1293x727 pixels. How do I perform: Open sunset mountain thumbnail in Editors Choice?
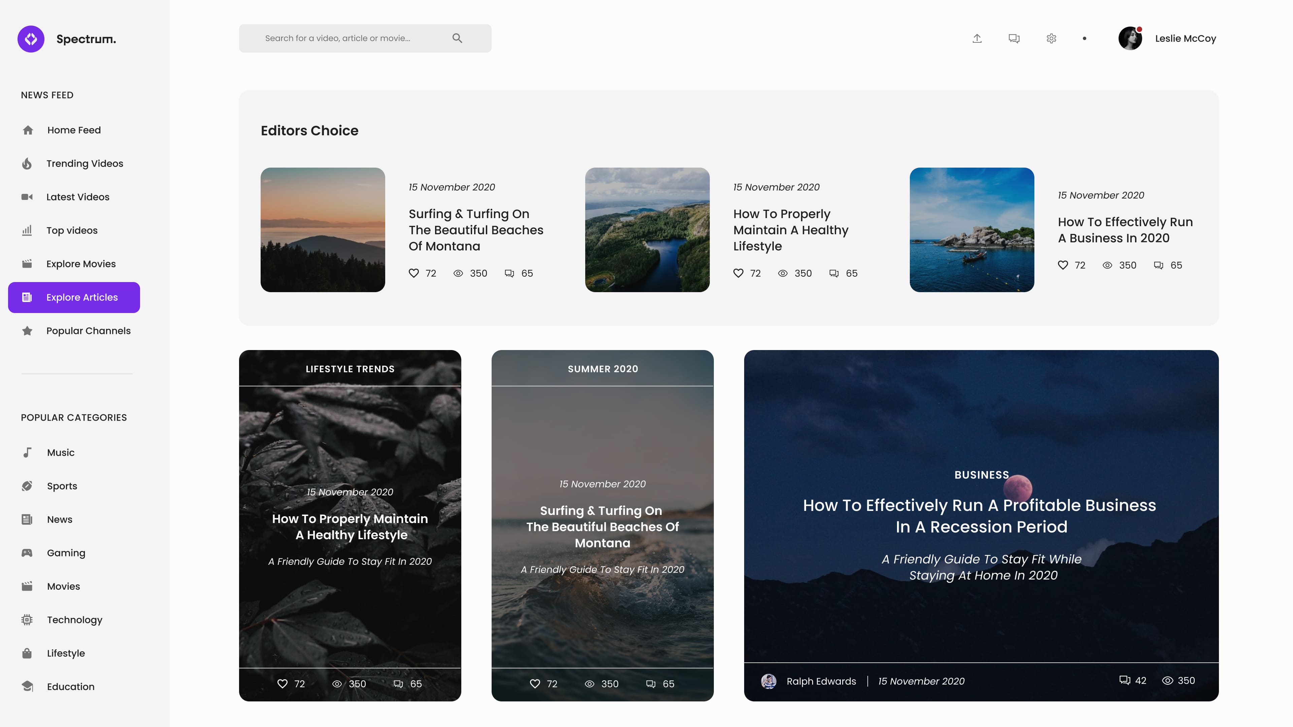click(323, 230)
